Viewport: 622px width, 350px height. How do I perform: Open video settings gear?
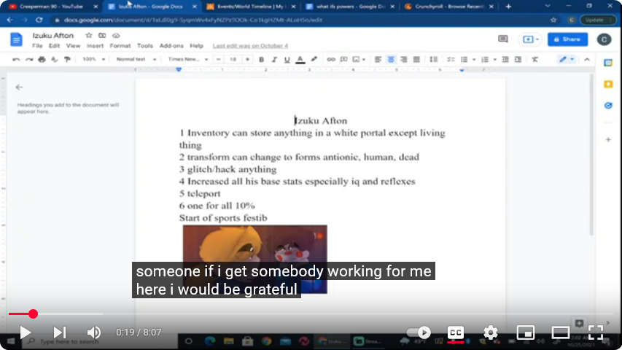490,332
